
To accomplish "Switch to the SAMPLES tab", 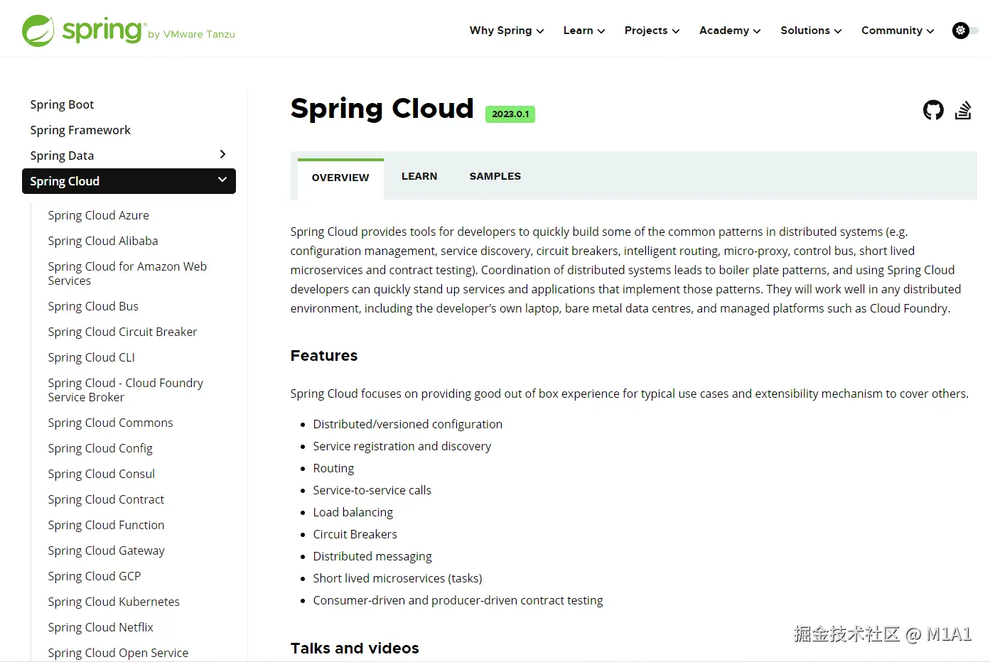I will (495, 176).
